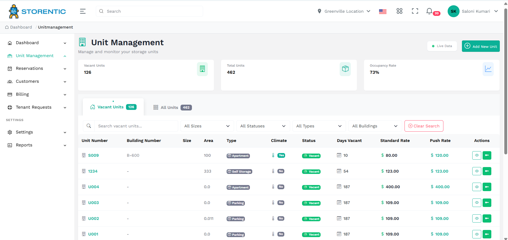Screen dimensions: 508x240
Task: Click the page vertical scrollbar
Action: point(506,79)
